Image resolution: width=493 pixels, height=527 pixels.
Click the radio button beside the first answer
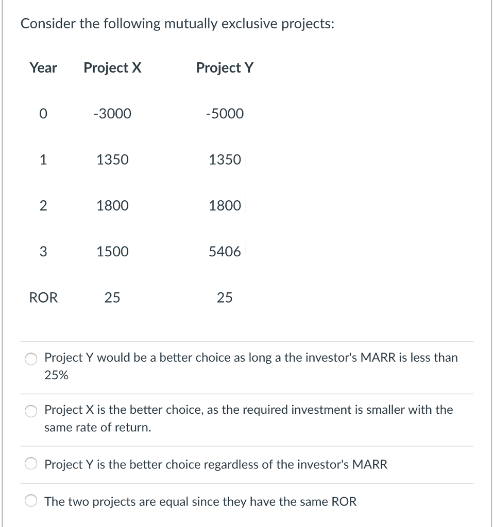(31, 358)
